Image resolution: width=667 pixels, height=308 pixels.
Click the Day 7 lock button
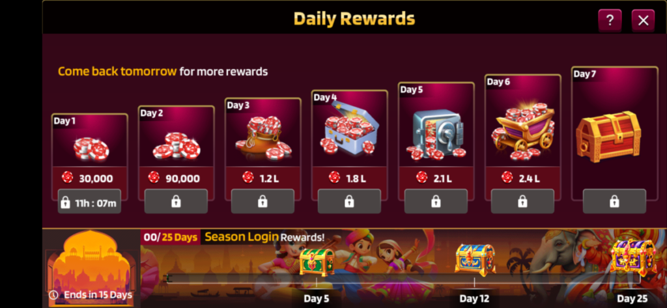[614, 202]
